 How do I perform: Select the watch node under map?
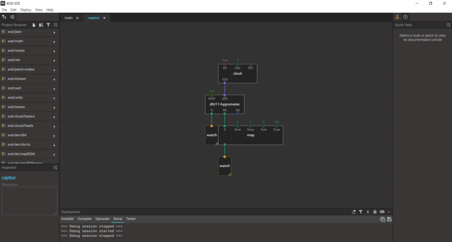pos(225,166)
